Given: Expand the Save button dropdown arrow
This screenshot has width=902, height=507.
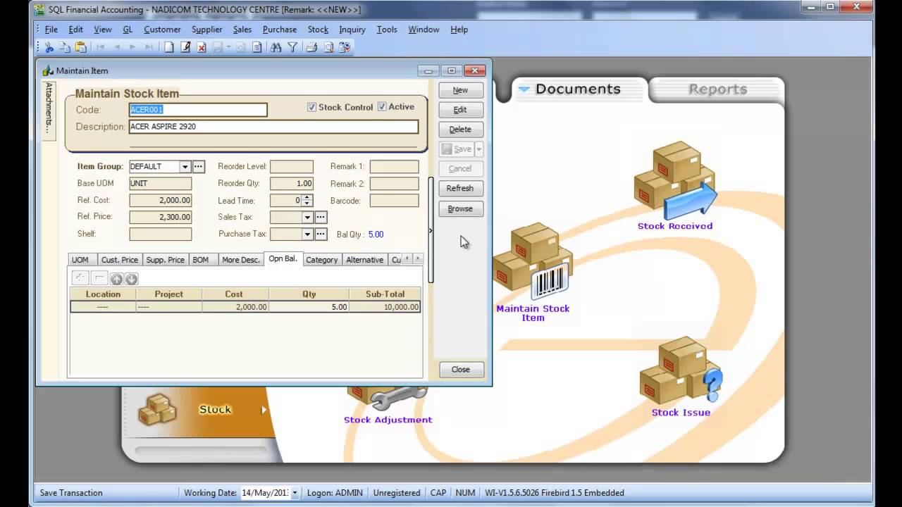Looking at the screenshot, I should coord(479,149).
